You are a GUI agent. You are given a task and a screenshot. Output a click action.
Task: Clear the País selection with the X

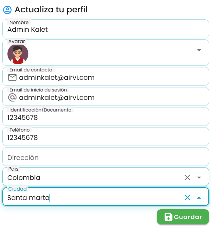187,178
